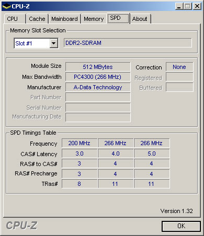Click the Max Bandwidth label
Screen dimensions: 204x236
click(42, 77)
